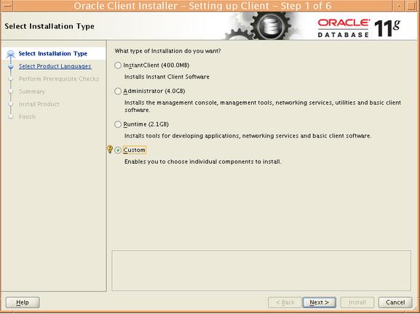Click the Administrator description about management console

click(263, 106)
